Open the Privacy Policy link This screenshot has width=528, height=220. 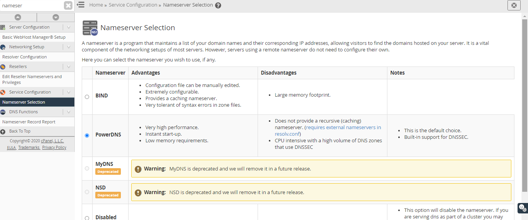54,148
